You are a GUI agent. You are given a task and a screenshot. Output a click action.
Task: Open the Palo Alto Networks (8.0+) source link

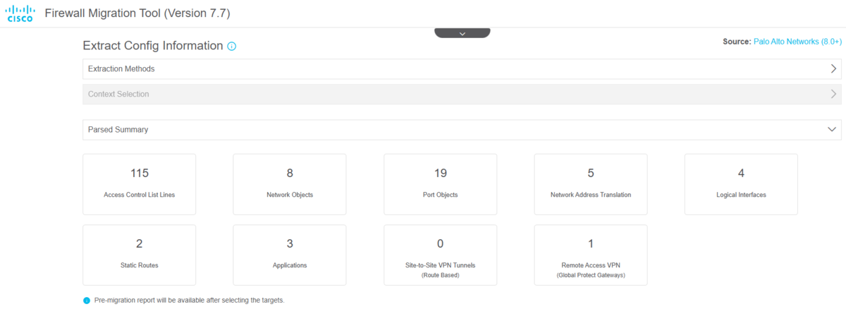point(796,42)
